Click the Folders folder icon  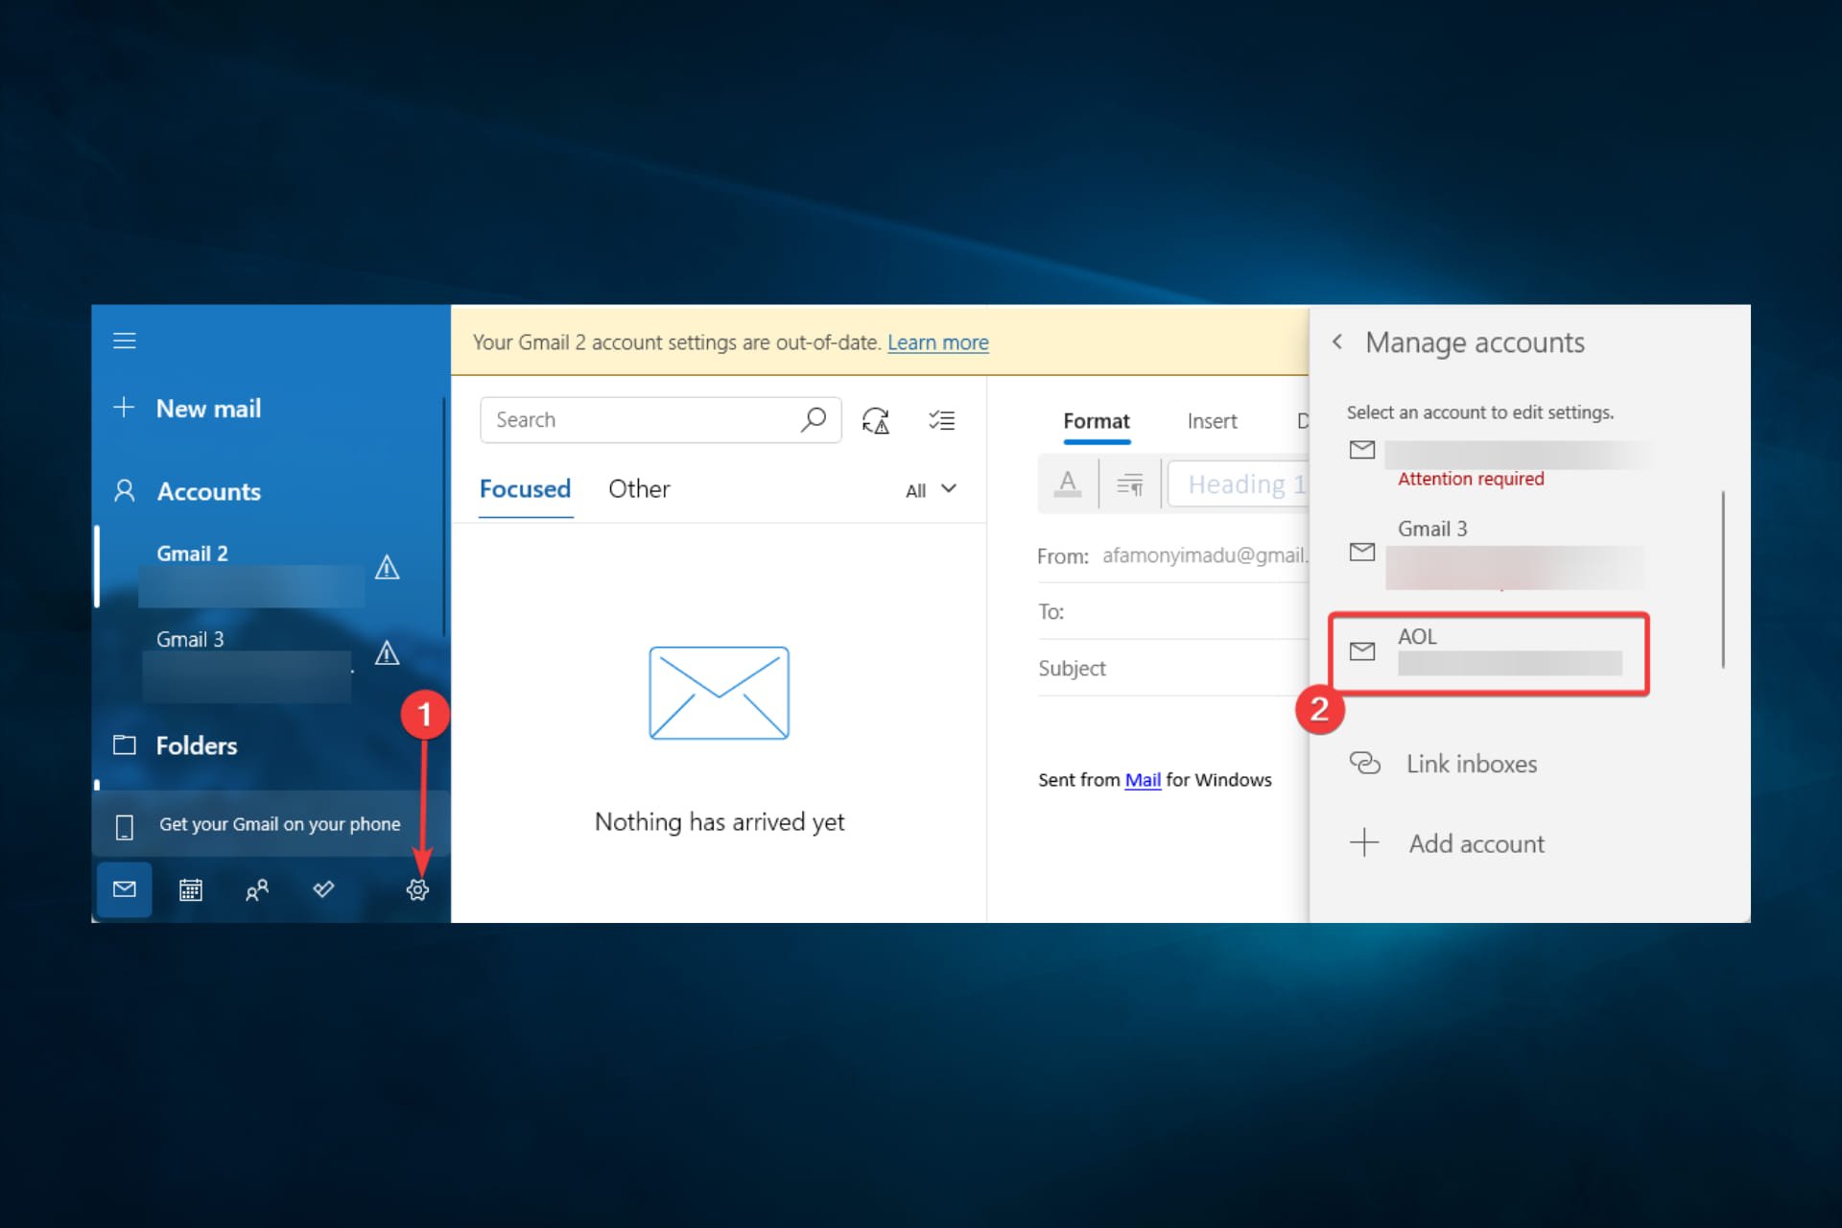click(125, 744)
